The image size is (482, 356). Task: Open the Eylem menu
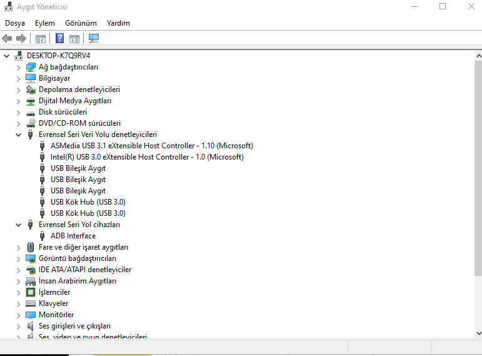click(x=45, y=23)
